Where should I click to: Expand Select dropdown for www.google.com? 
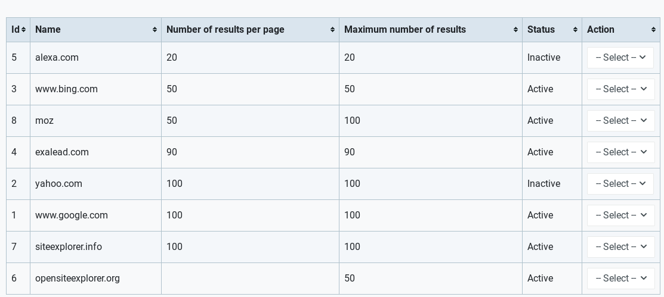pyautogui.click(x=620, y=215)
